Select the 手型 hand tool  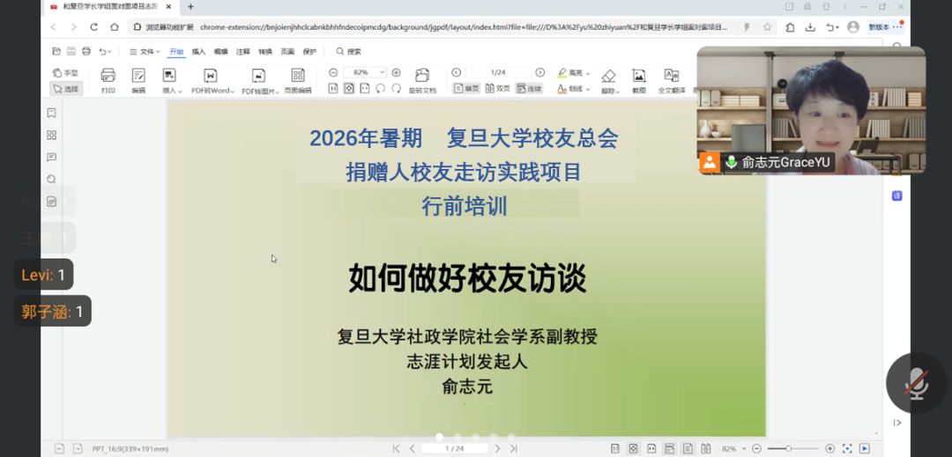pos(65,73)
